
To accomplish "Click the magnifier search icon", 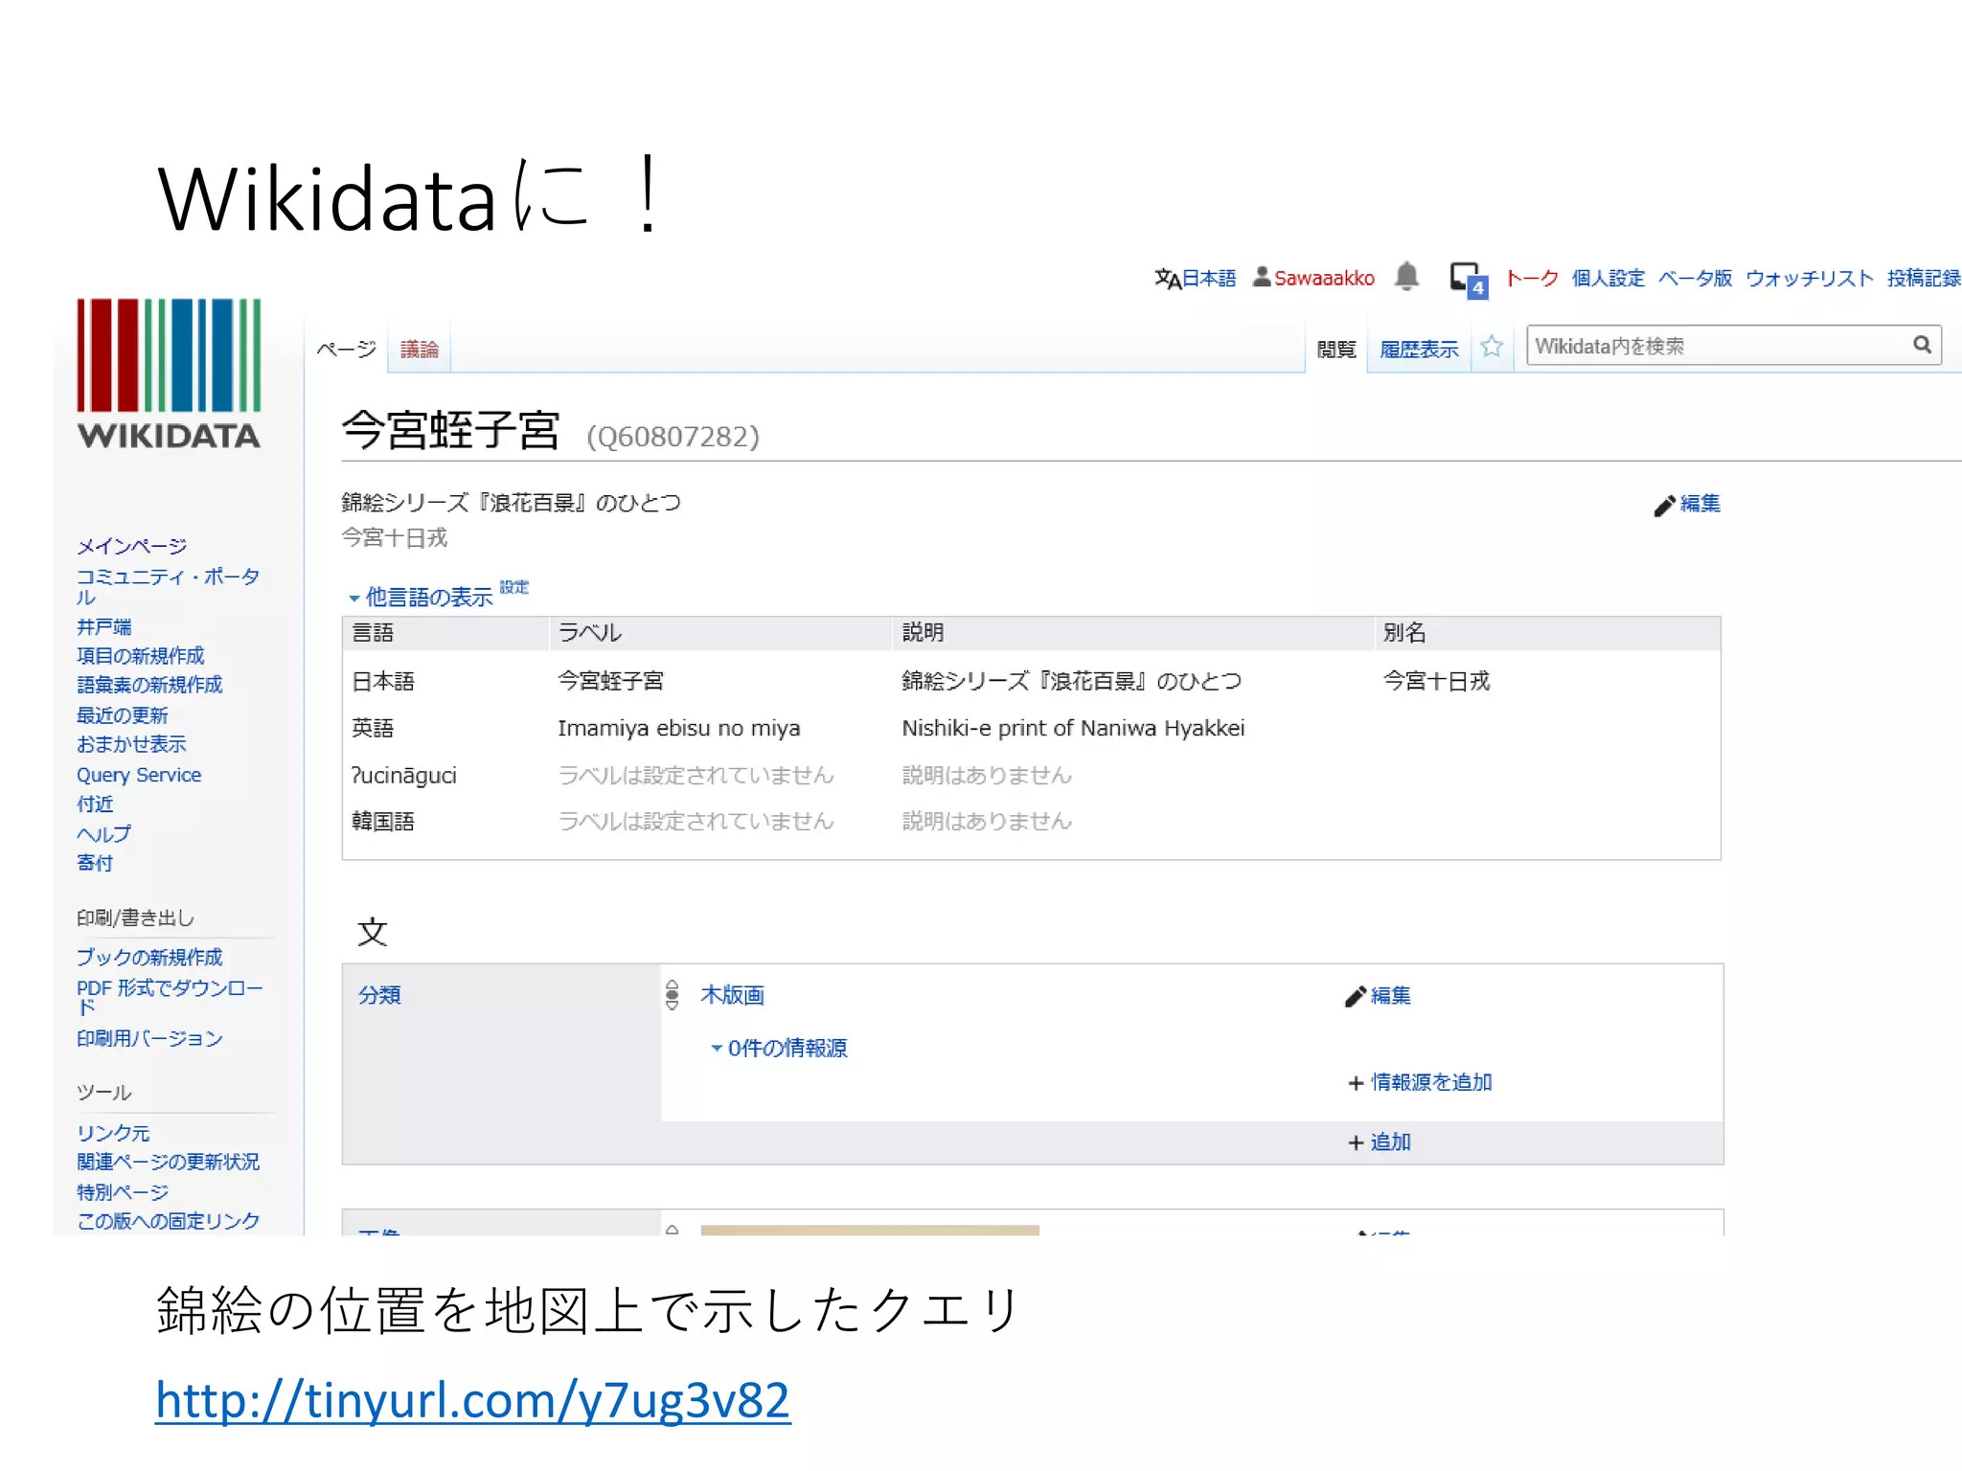I will (x=1922, y=345).
